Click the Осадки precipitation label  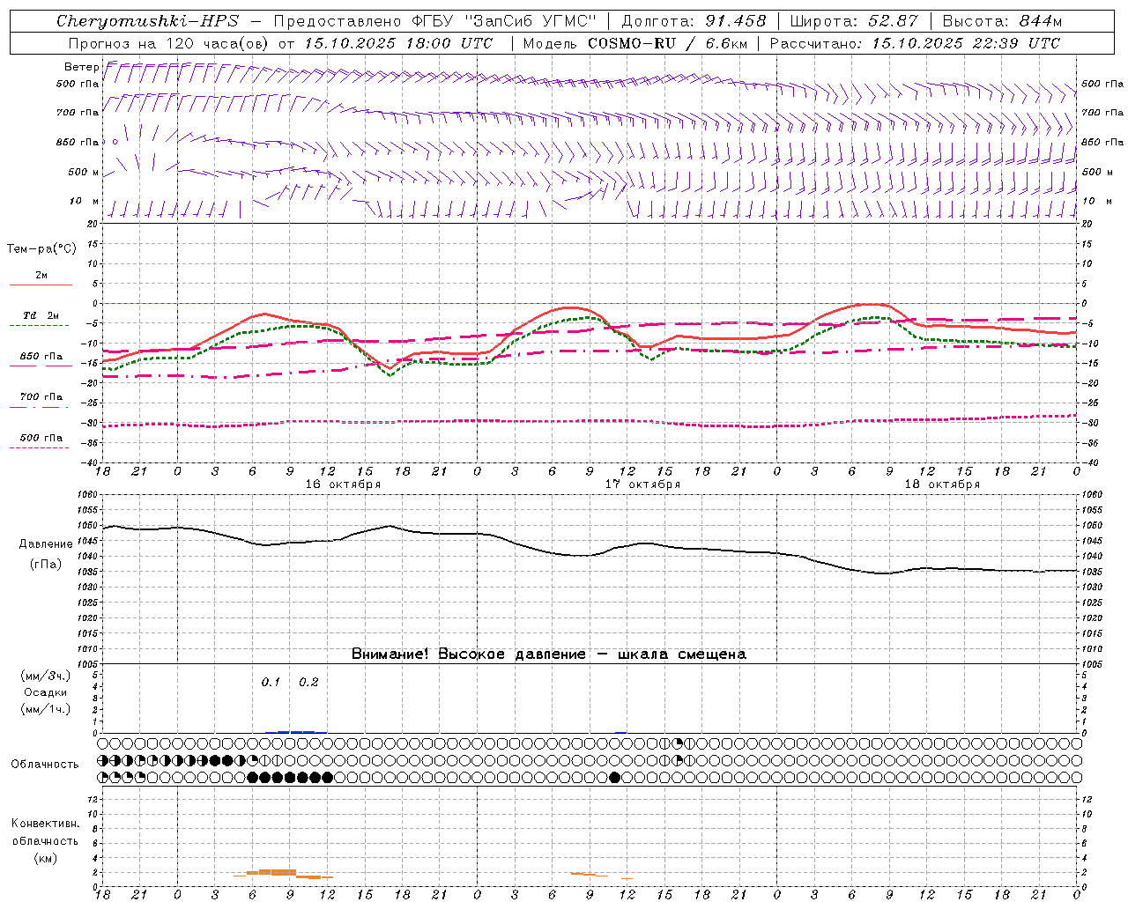[x=45, y=692]
